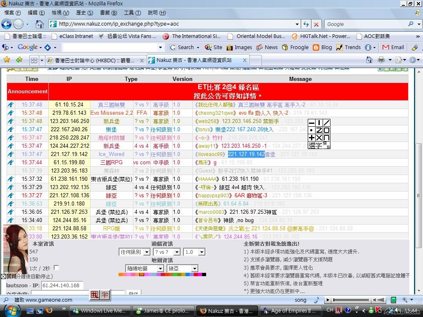Open Google toolbar Images search

click(239, 47)
